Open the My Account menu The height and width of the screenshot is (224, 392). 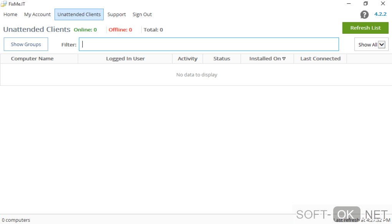pos(37,15)
